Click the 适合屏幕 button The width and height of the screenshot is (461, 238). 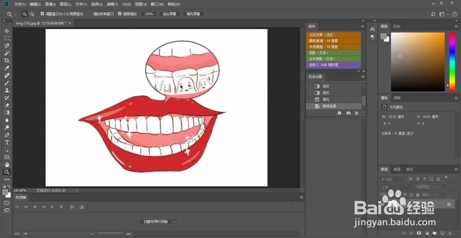click(169, 14)
